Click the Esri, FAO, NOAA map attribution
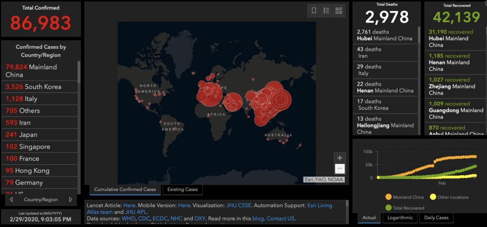 [x=324, y=179]
